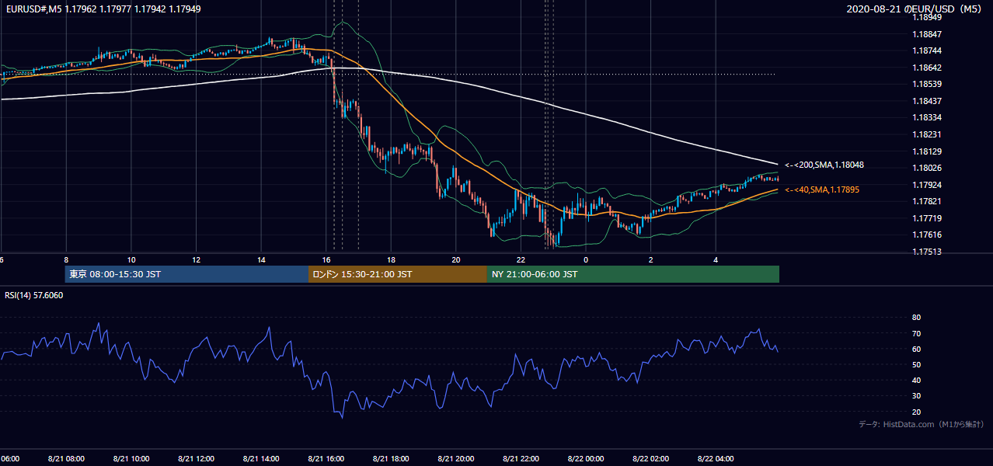Click hour label 14 on the price chart axis
This screenshot has width=993, height=466.
261,259
